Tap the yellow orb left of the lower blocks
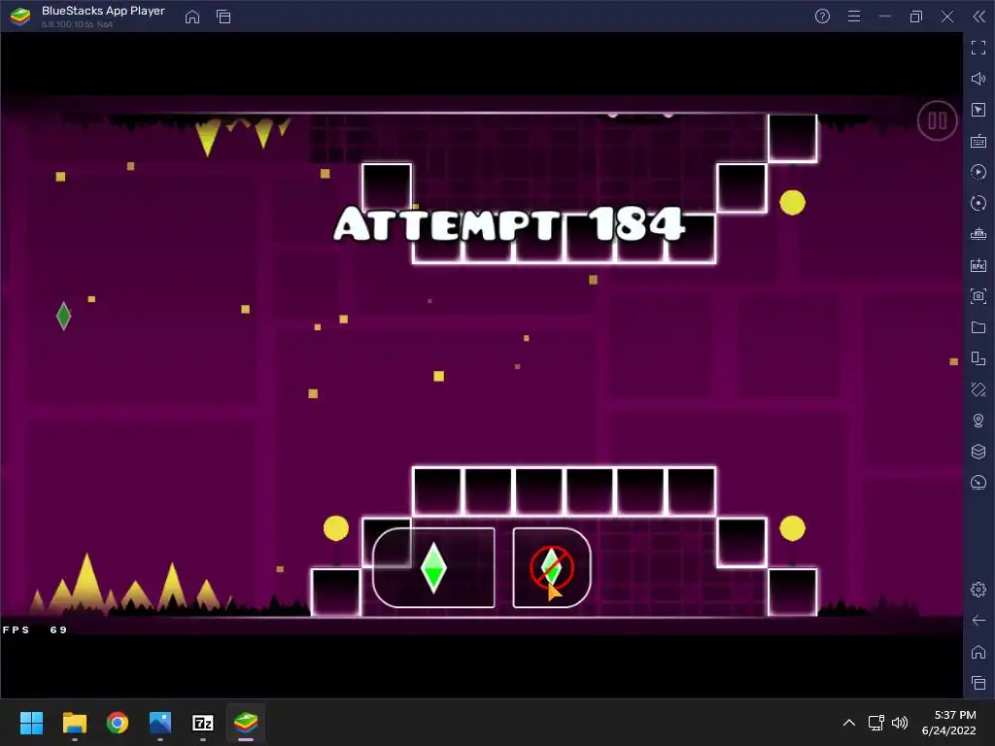 [335, 527]
